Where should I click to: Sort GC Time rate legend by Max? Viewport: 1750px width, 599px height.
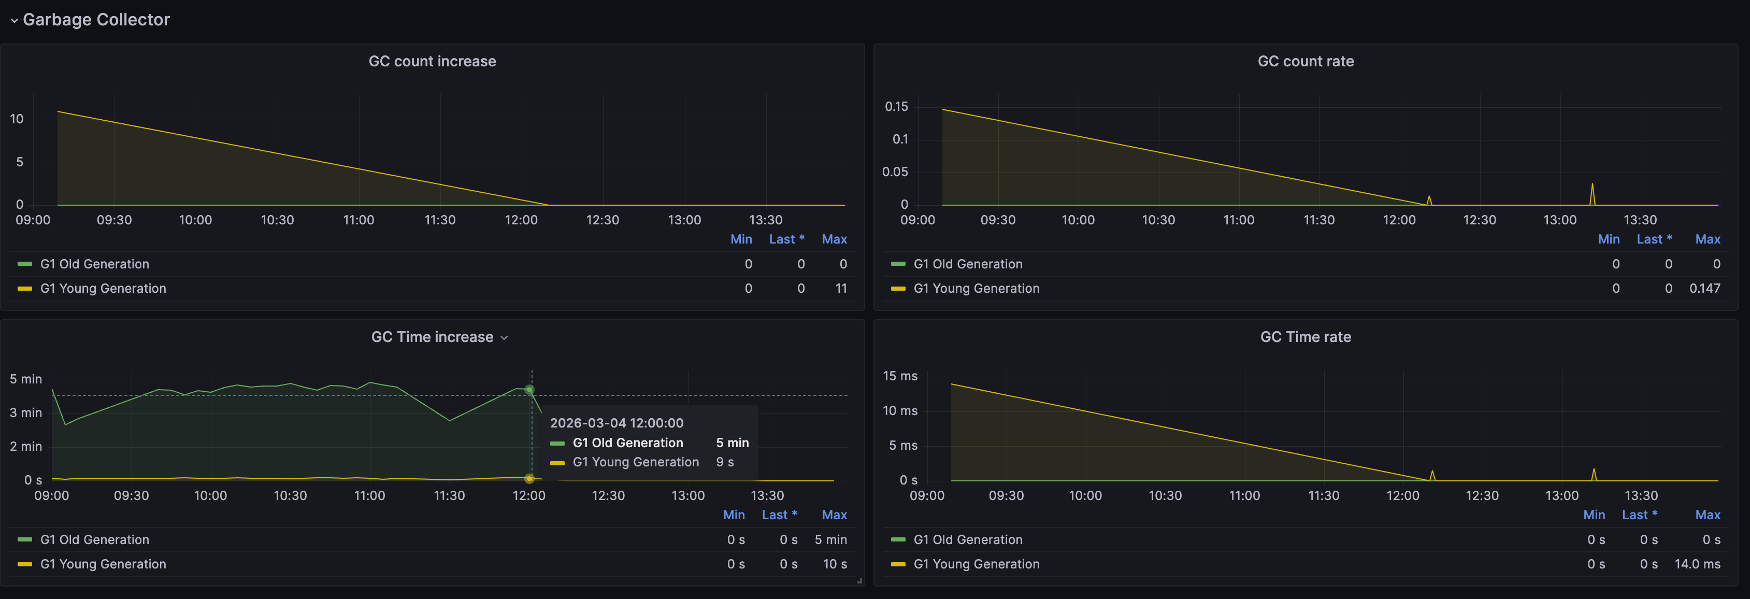pos(1707,515)
